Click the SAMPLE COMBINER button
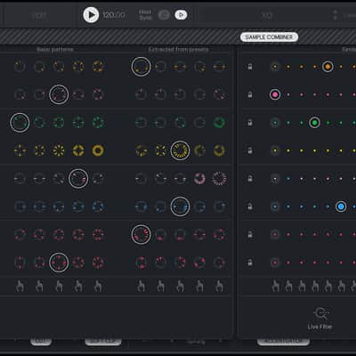Screen dimensions: 356x356 (269, 37)
